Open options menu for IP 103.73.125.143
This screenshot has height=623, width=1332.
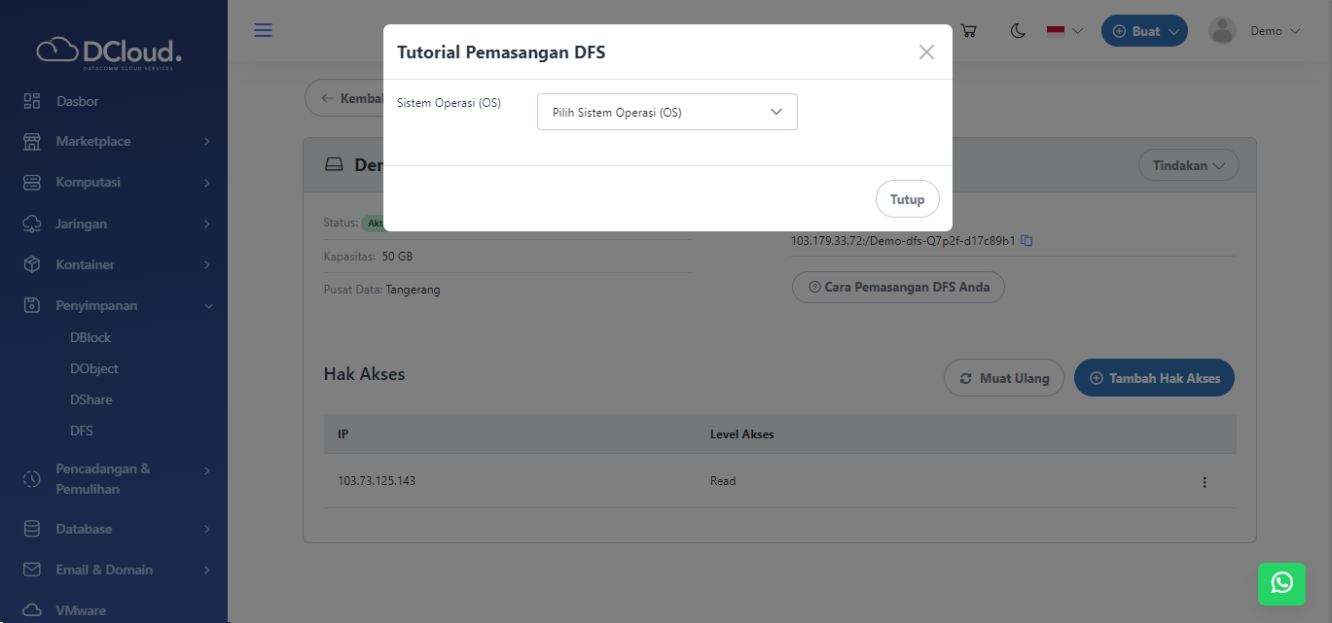(x=1205, y=481)
